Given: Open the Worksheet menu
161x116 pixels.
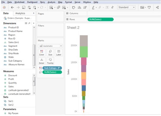Looking at the screenshot, I should [20, 2].
